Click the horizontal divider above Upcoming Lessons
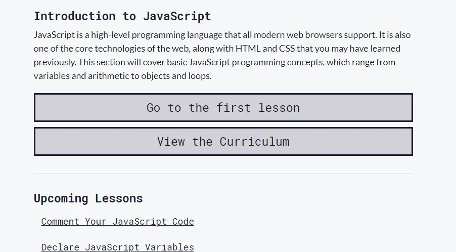Image resolution: width=456 pixels, height=252 pixels. pyautogui.click(x=223, y=174)
